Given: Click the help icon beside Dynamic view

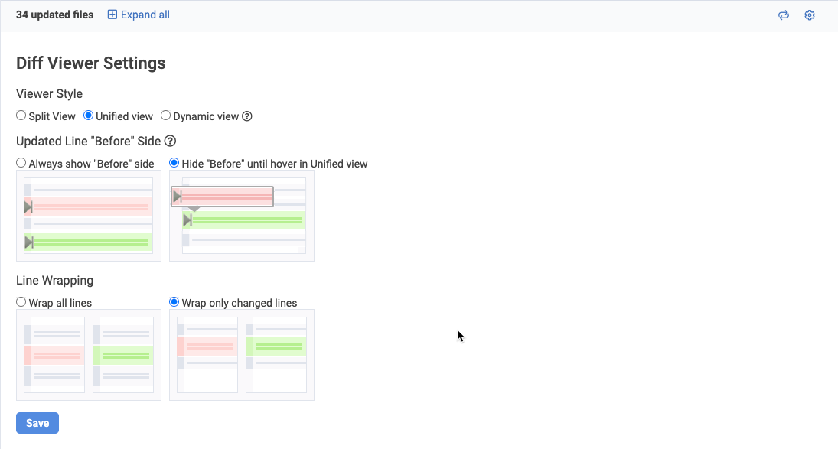Looking at the screenshot, I should point(247,117).
